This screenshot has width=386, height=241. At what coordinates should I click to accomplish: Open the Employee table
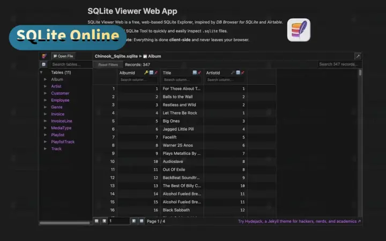(60, 100)
